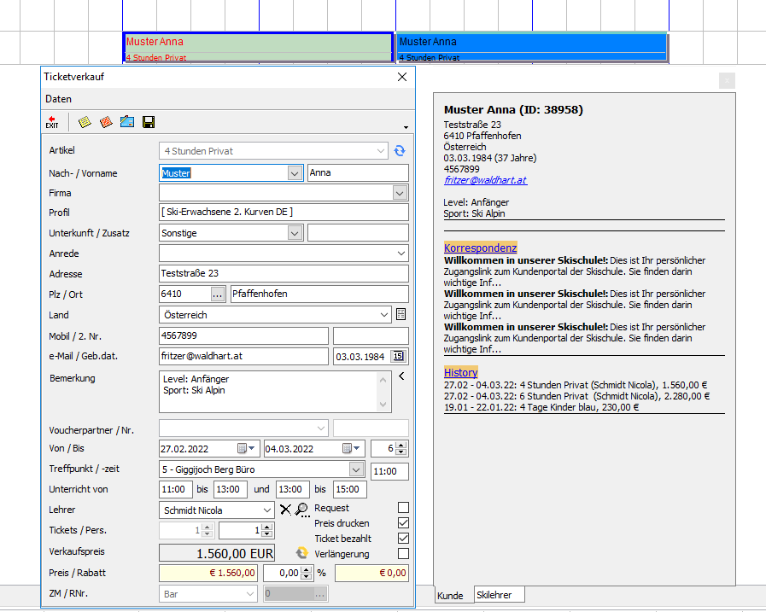Click the address book icon beside Land

tap(401, 315)
